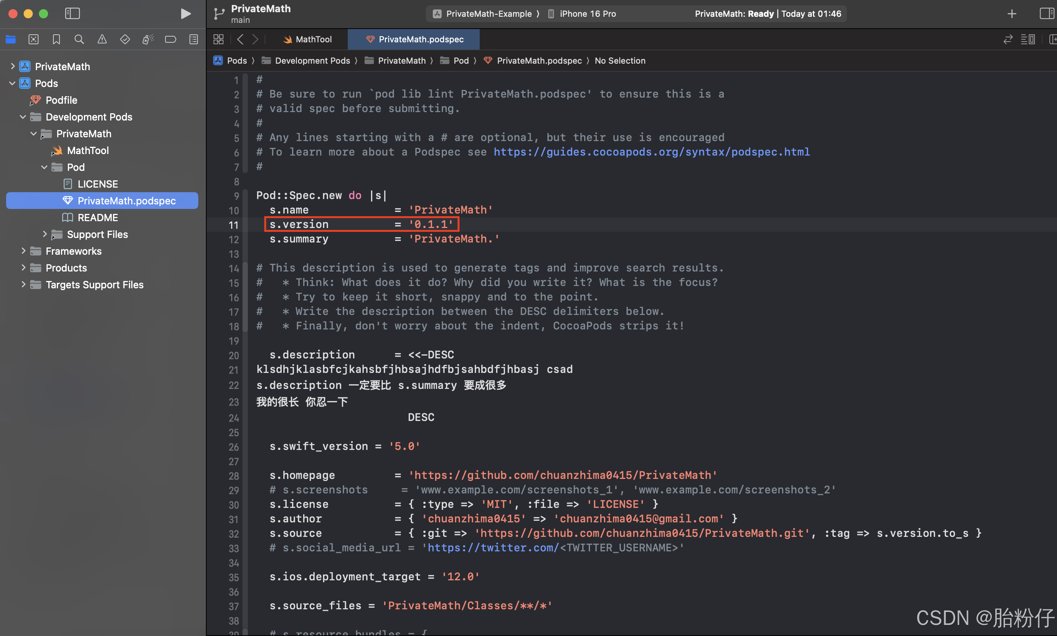This screenshot has width=1057, height=636.
Task: Click the code folding ribbon beside line 9
Action: [245, 196]
